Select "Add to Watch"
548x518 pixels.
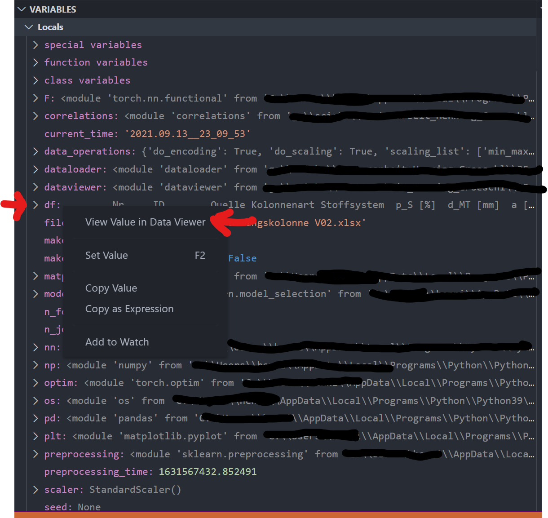click(117, 342)
